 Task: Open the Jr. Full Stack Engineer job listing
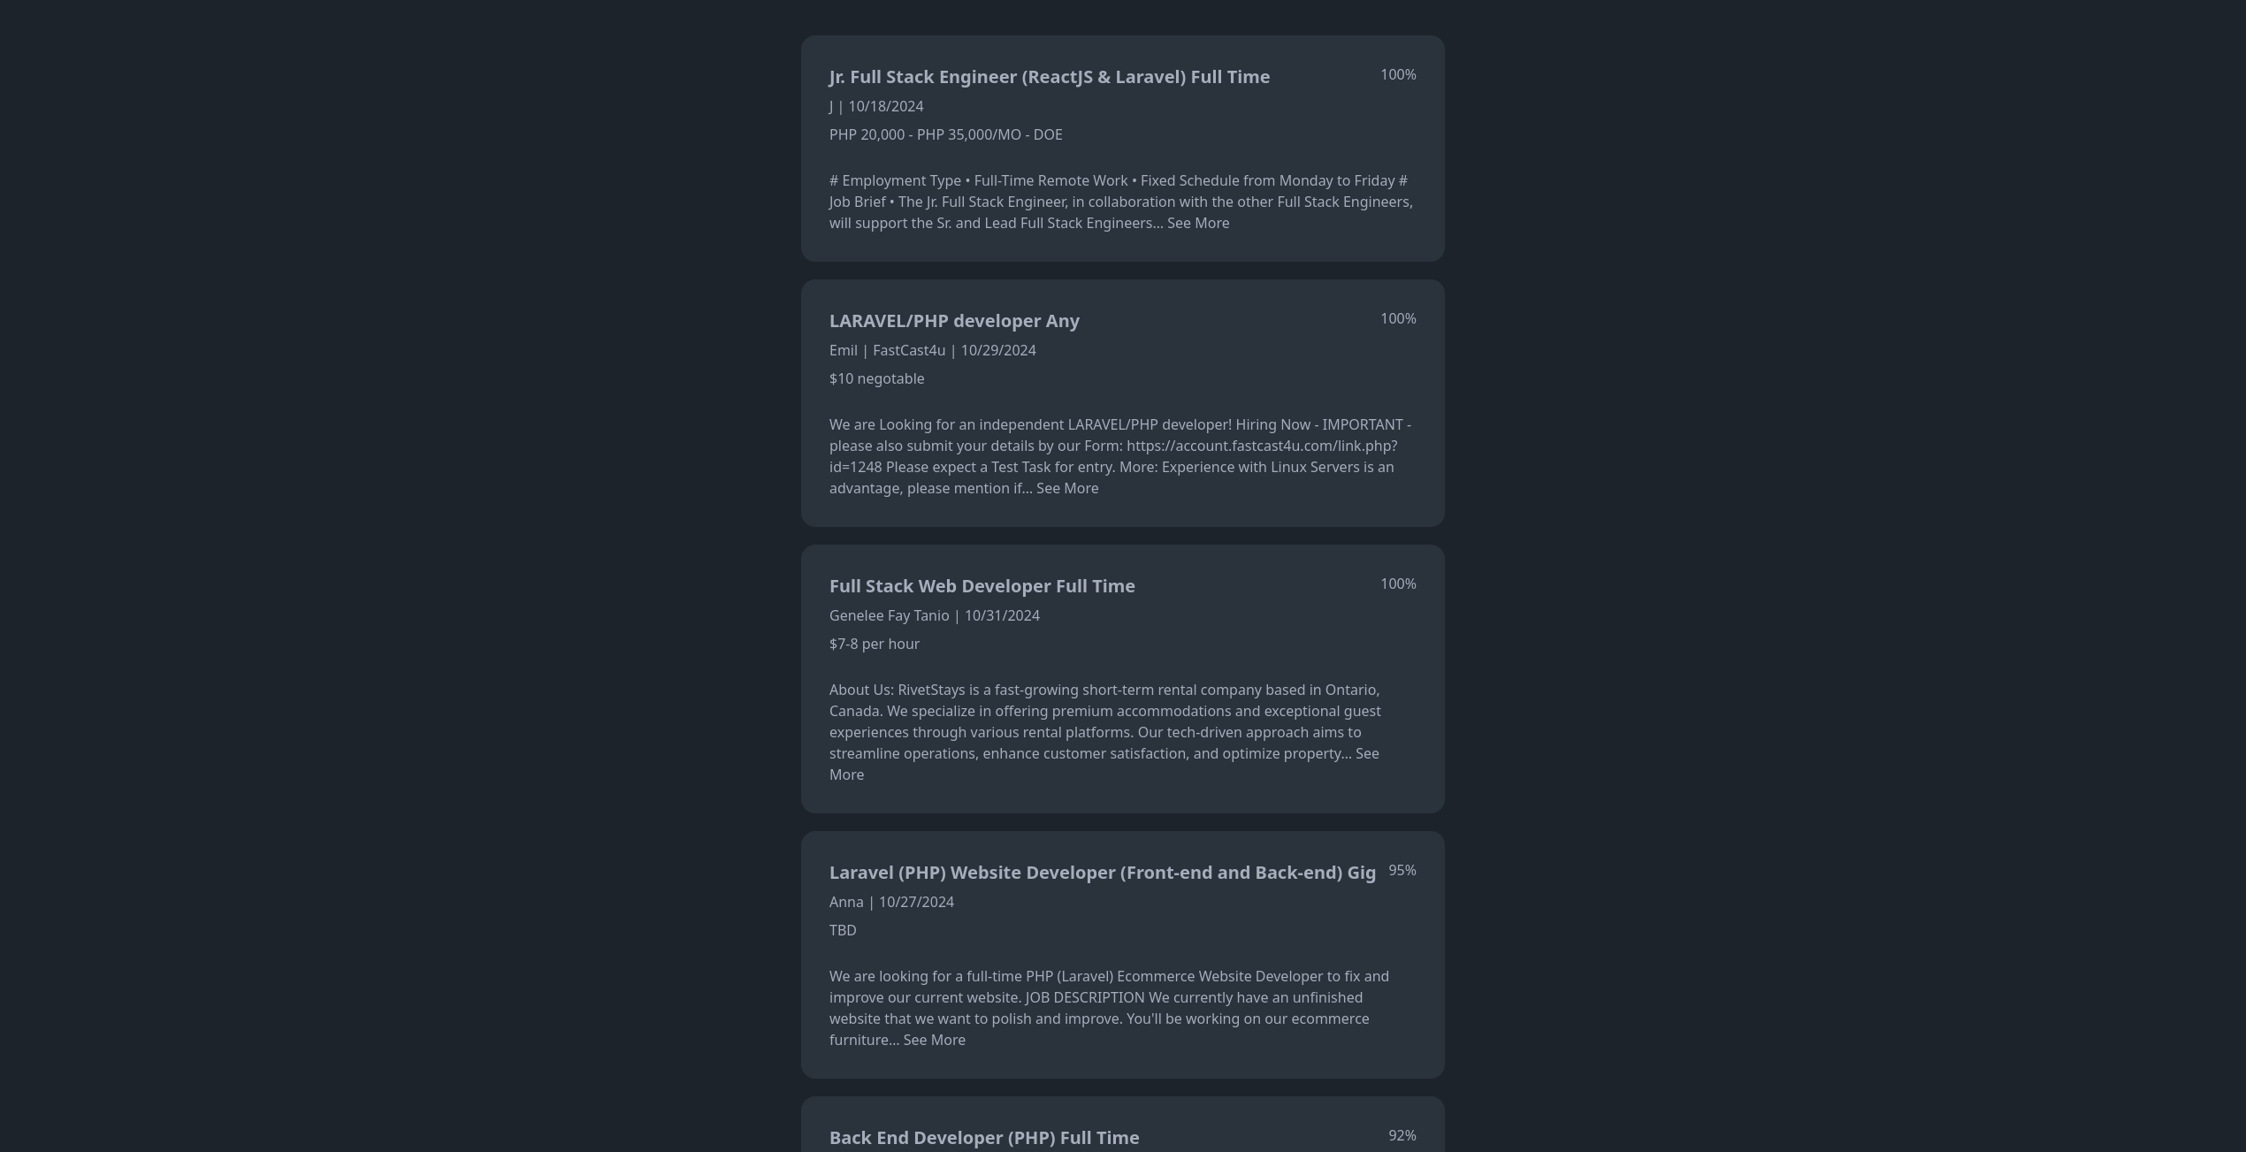[x=1049, y=77]
